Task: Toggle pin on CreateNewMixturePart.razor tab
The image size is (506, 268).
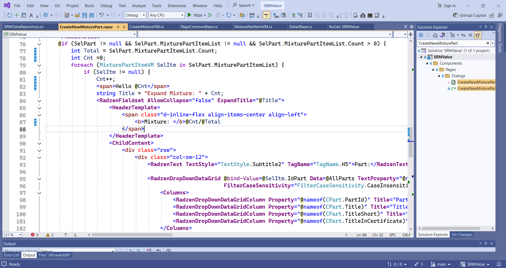Action: [118, 27]
